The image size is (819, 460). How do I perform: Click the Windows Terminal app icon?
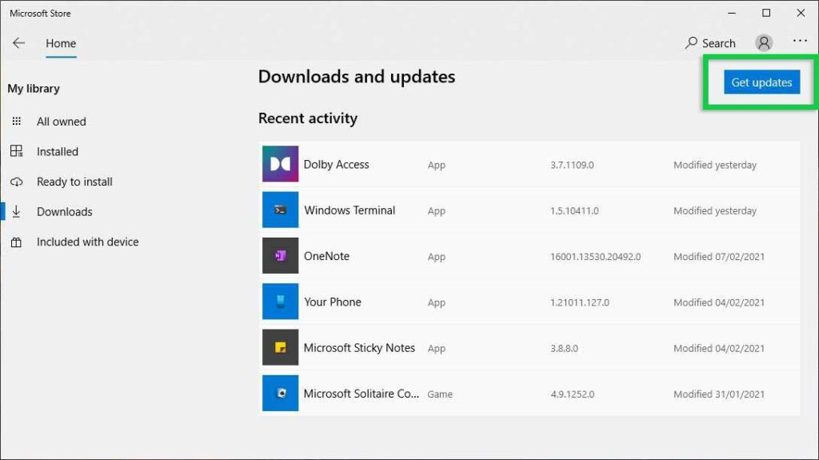[x=281, y=210]
